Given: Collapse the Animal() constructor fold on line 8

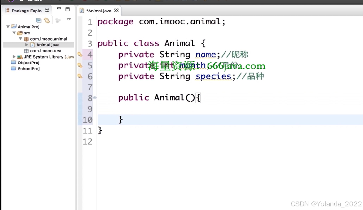Looking at the screenshot, I should tap(95, 98).
